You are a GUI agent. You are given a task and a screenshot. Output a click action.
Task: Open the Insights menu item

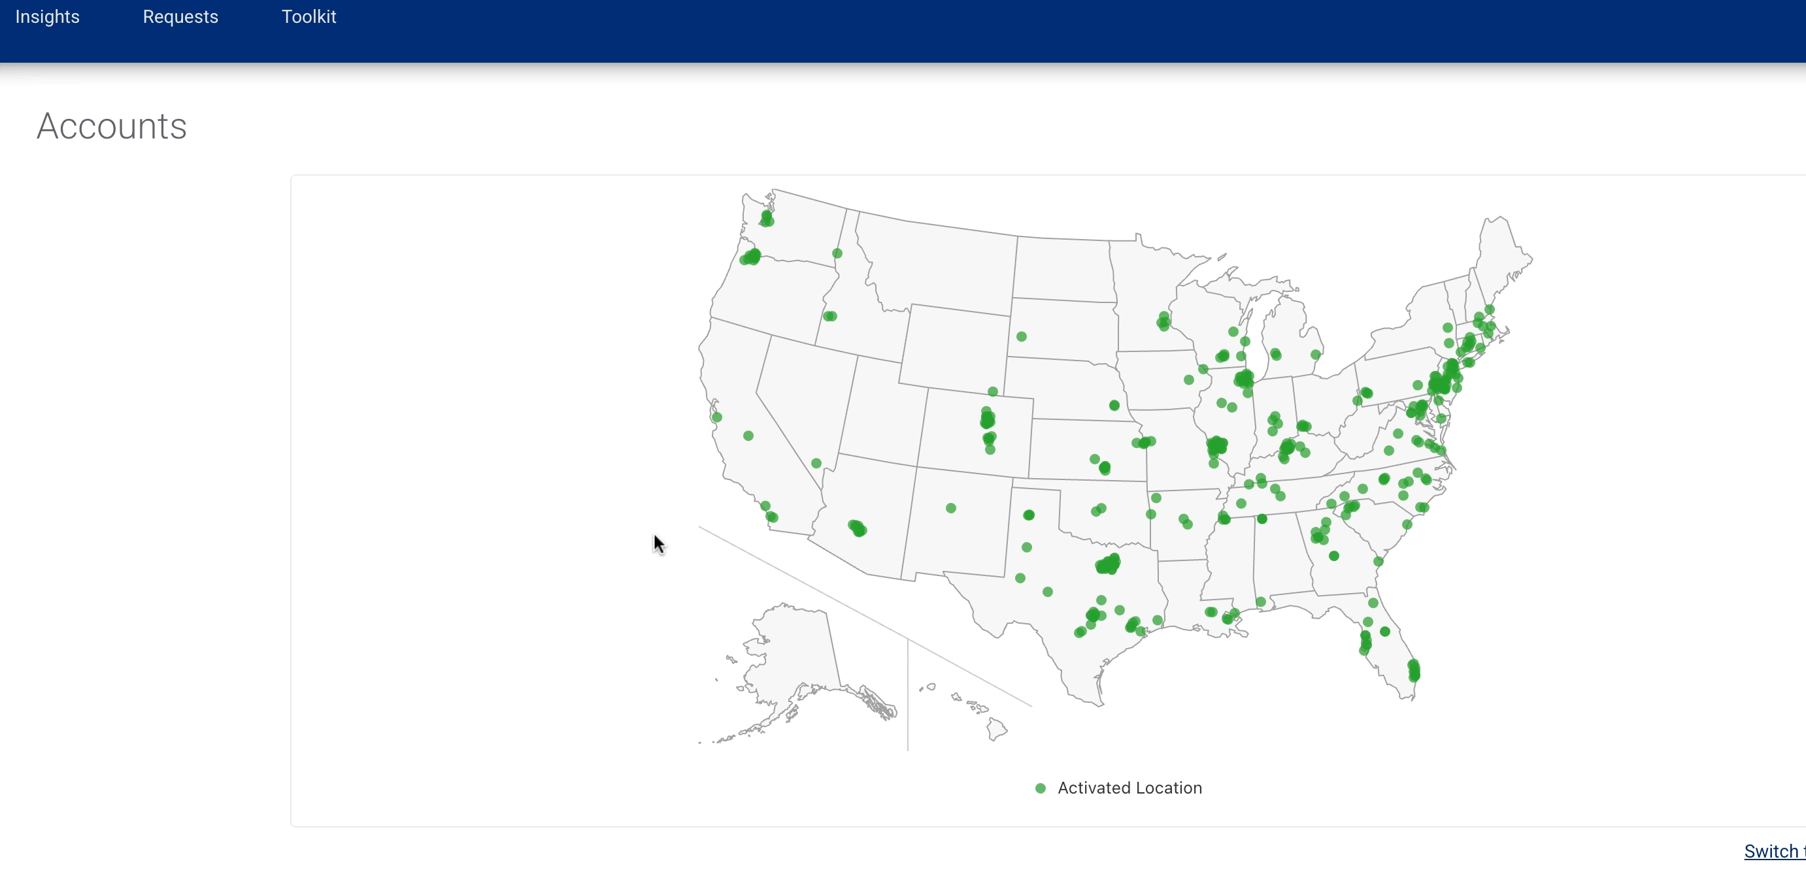click(x=47, y=17)
